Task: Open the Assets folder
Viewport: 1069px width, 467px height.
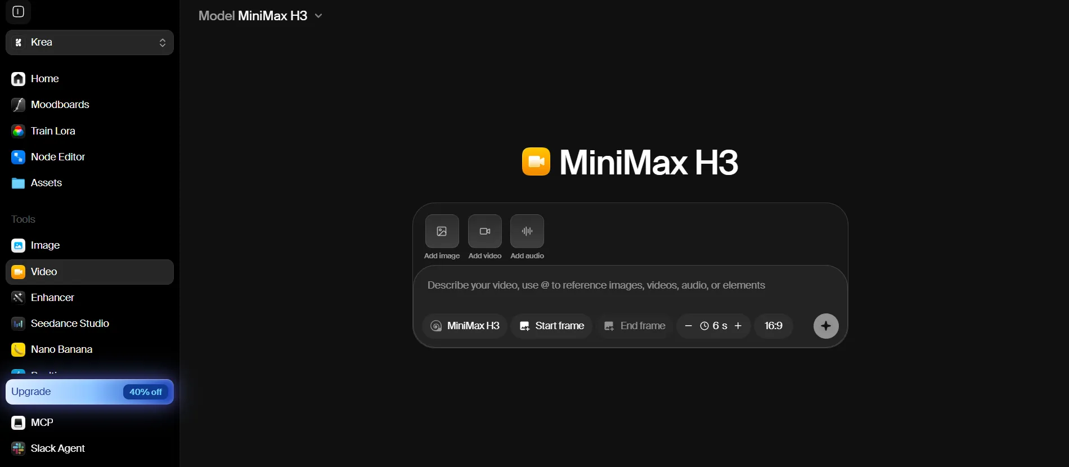Action: pos(89,183)
